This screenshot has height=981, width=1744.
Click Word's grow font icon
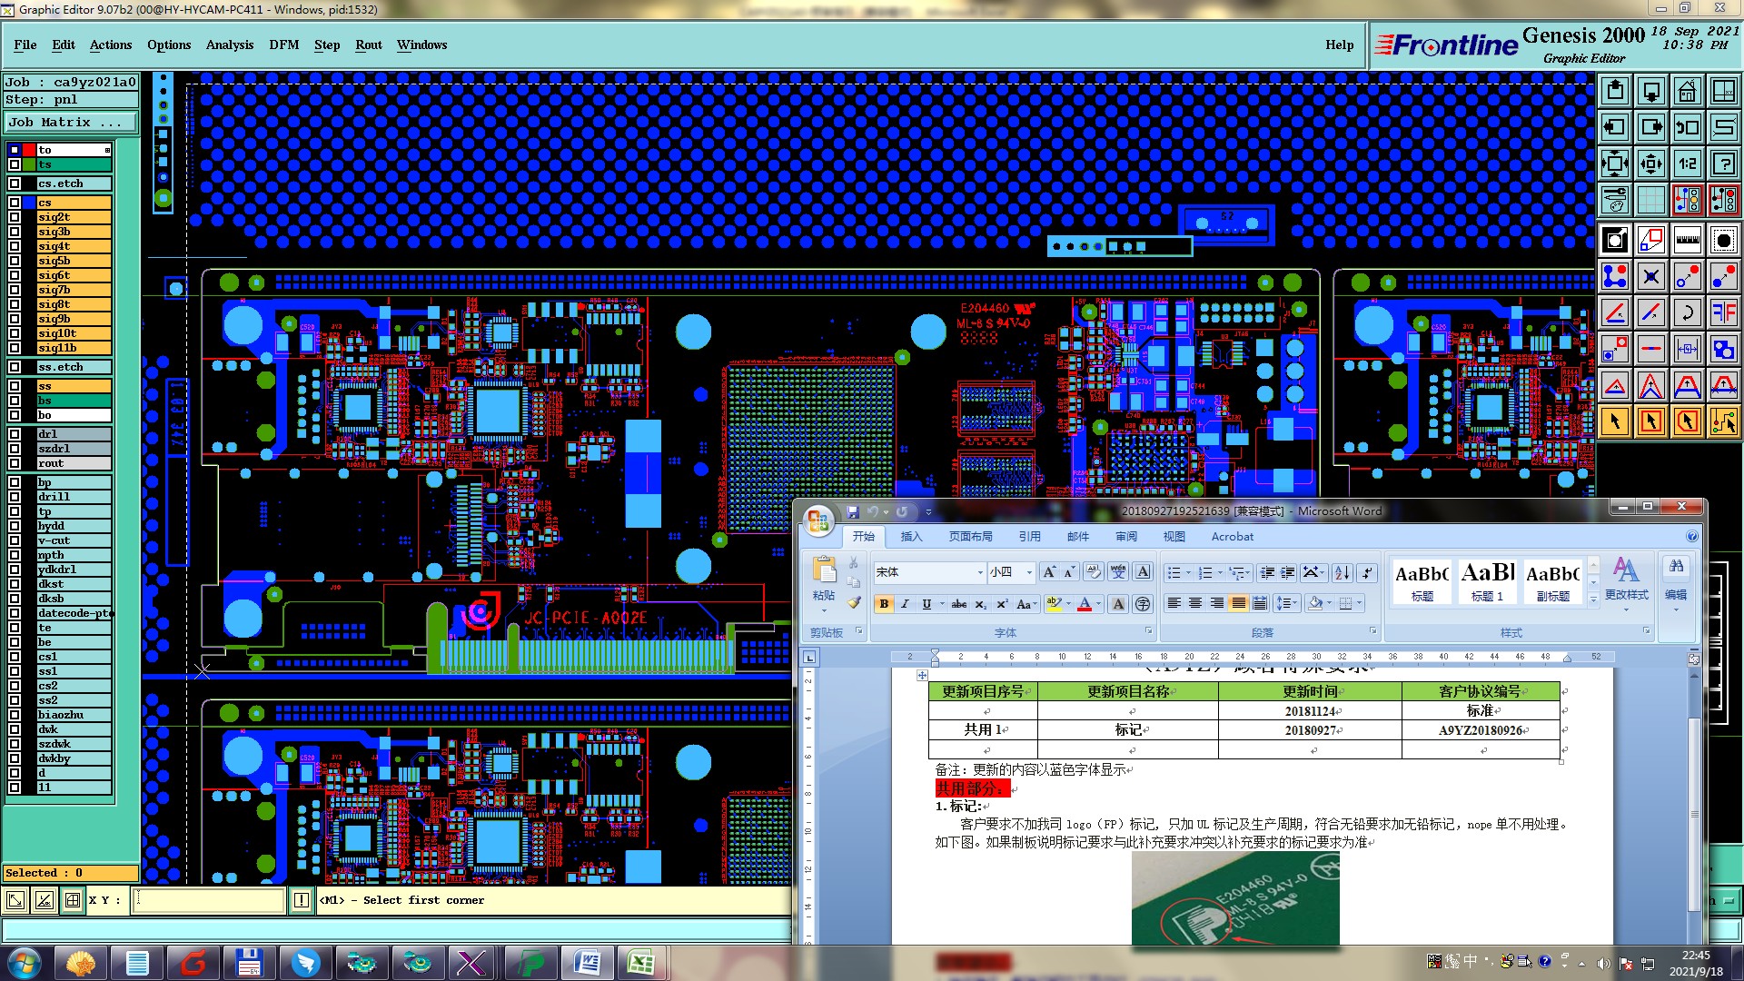pos(1050,572)
